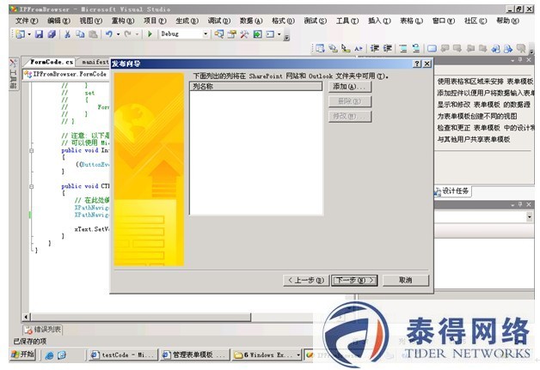Click the 上一步(B) back button
540x370 pixels.
[306, 280]
